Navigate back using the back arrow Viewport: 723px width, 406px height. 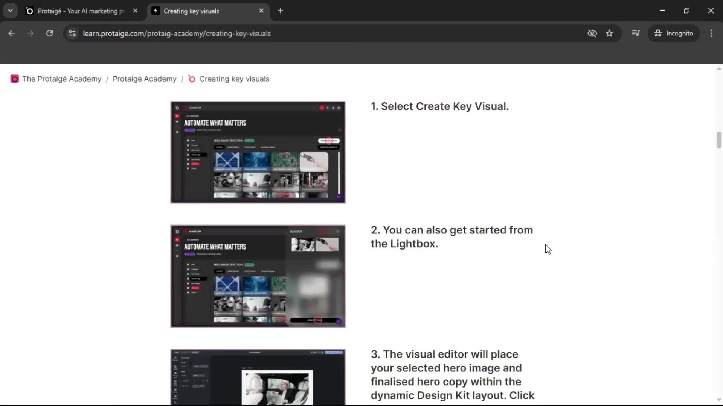pos(12,33)
